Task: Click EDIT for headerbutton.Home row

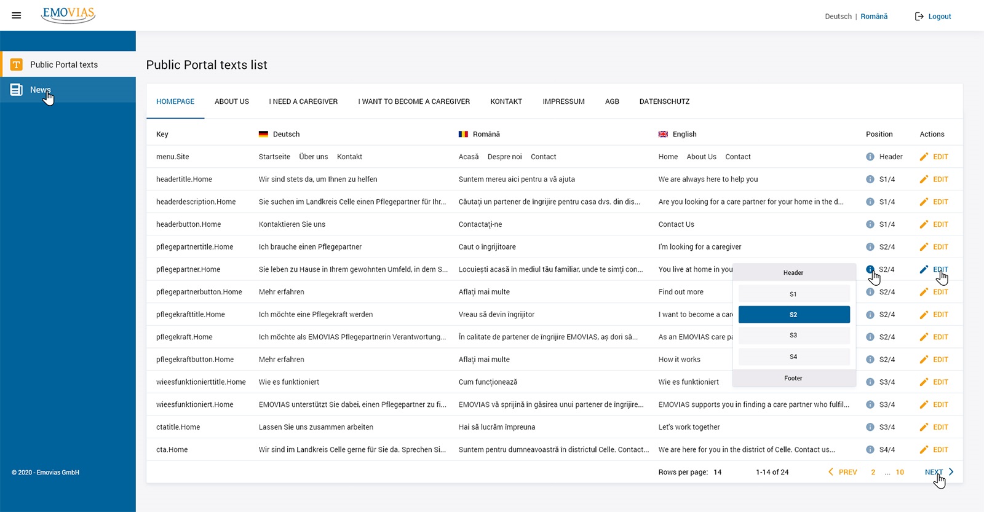Action: pos(940,224)
